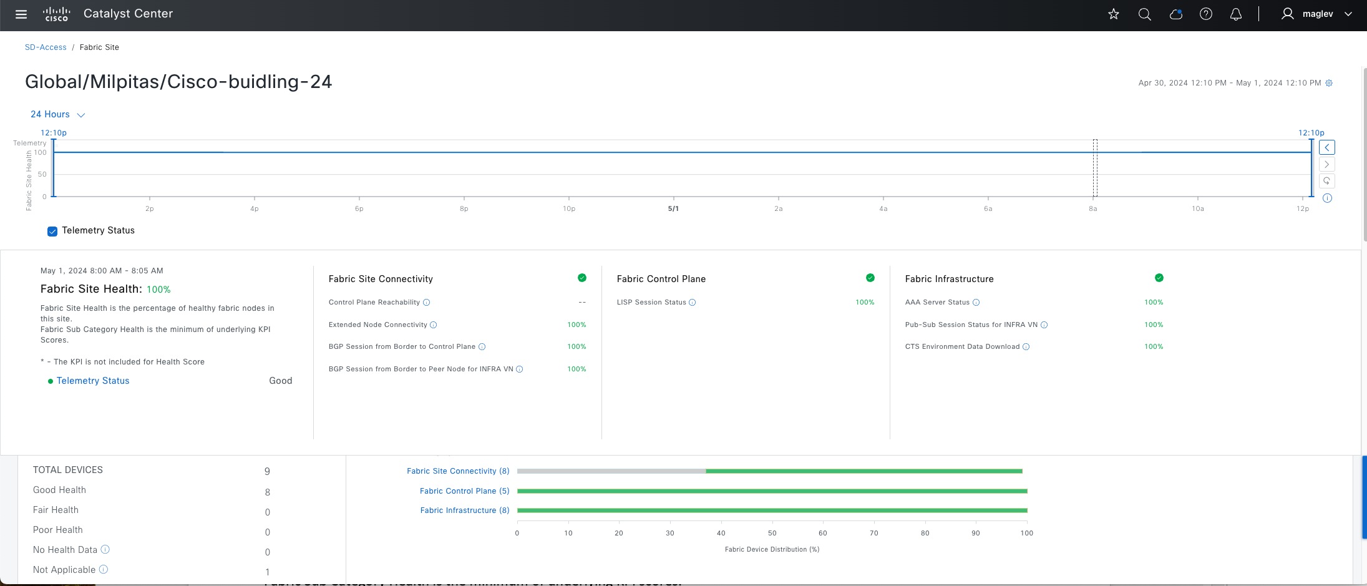Move timeline back with left arrow
Viewport: 1367px width, 586px height.
point(1327,147)
